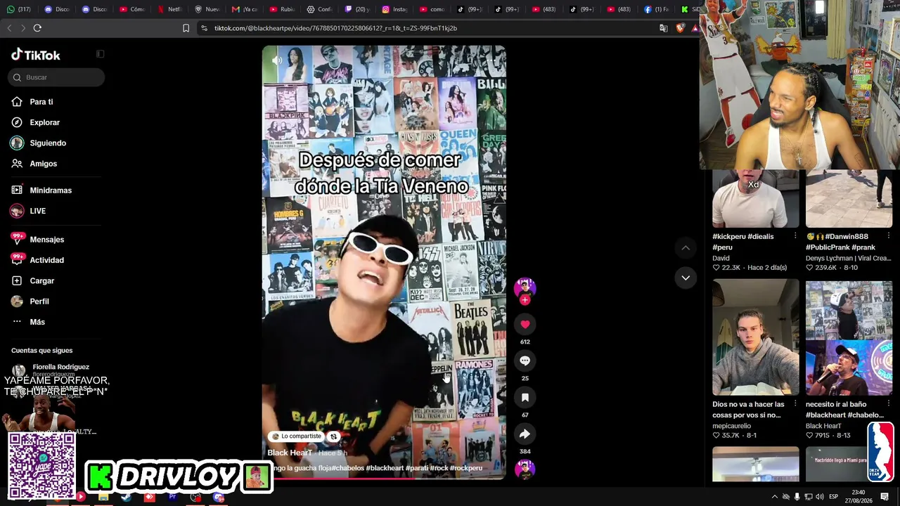Open the sound disc below share count
The width and height of the screenshot is (900, 506).
525,469
